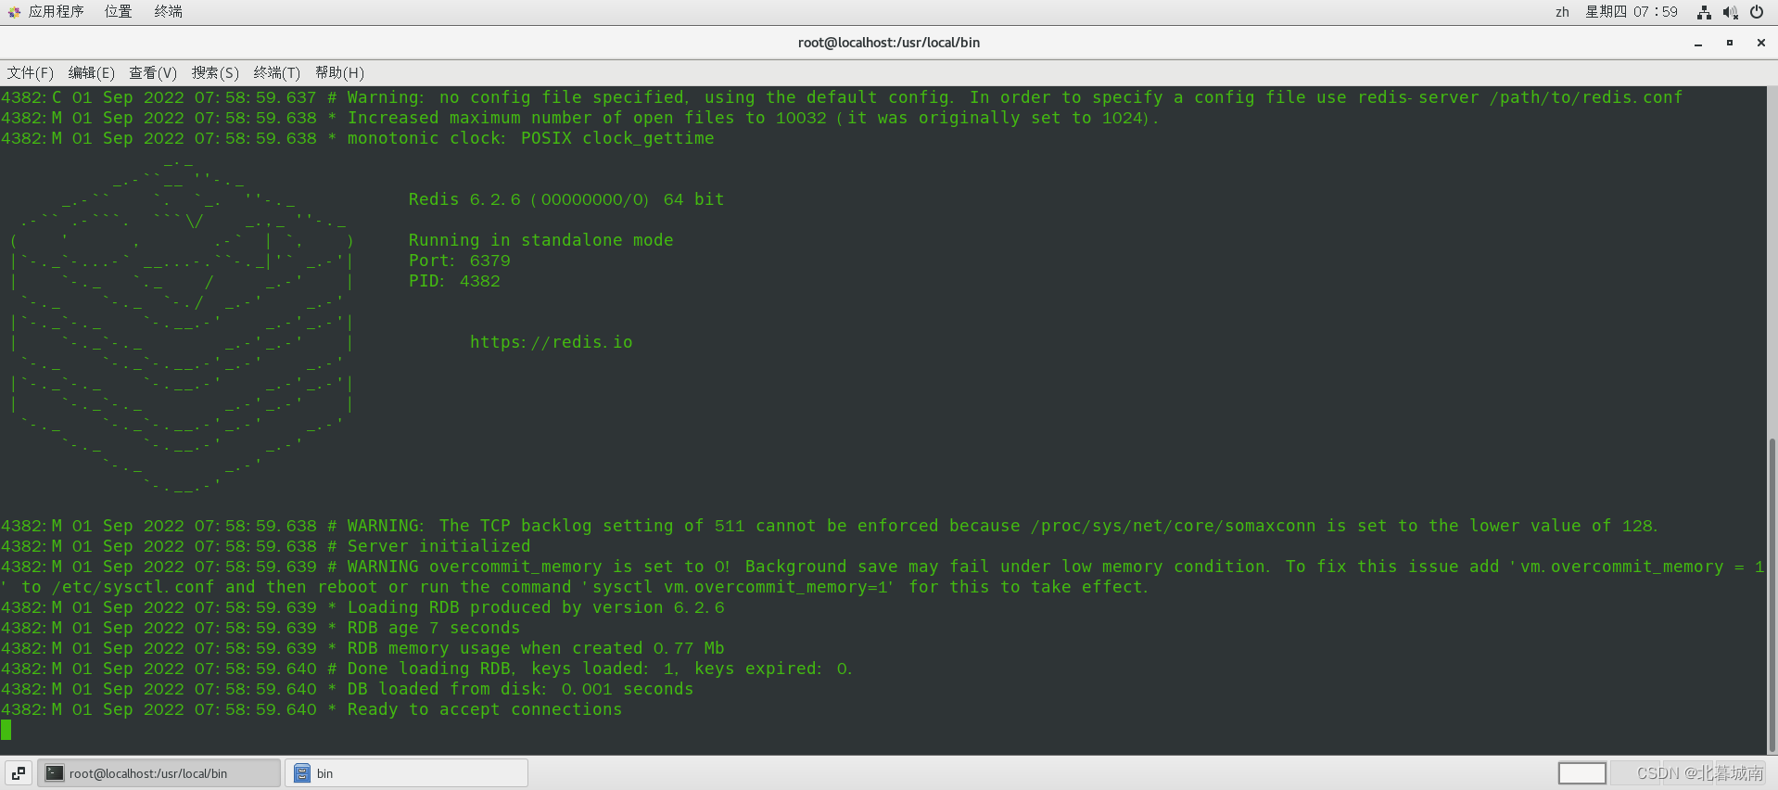1778x790 pixels.
Task: Click 'Redis 6.2.6 (00000000/0) 64 bit' text
Action: (565, 199)
